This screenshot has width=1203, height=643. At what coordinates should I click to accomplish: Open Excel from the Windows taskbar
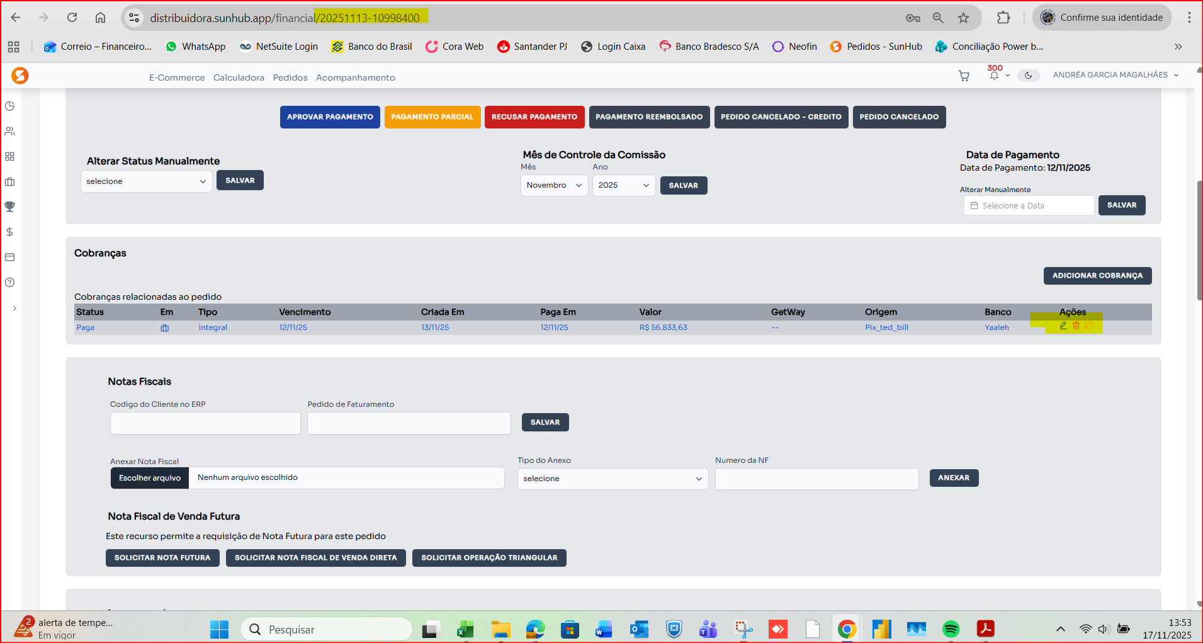(465, 629)
